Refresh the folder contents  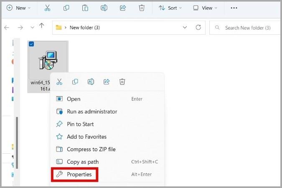coord(198,27)
